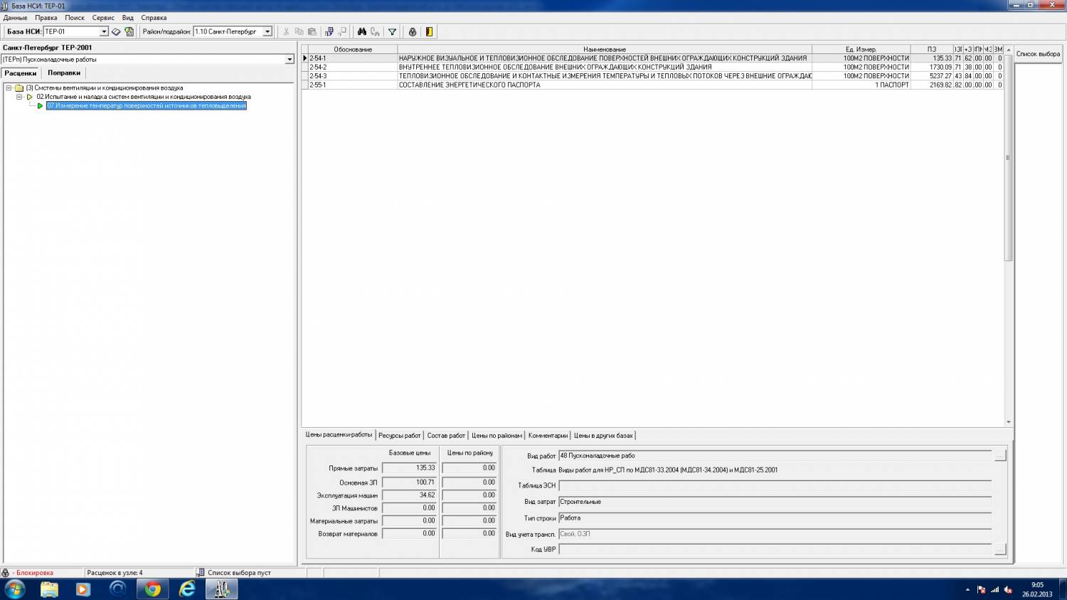Click the Ед. Измер. column header
This screenshot has height=600, width=1067.
861,49
